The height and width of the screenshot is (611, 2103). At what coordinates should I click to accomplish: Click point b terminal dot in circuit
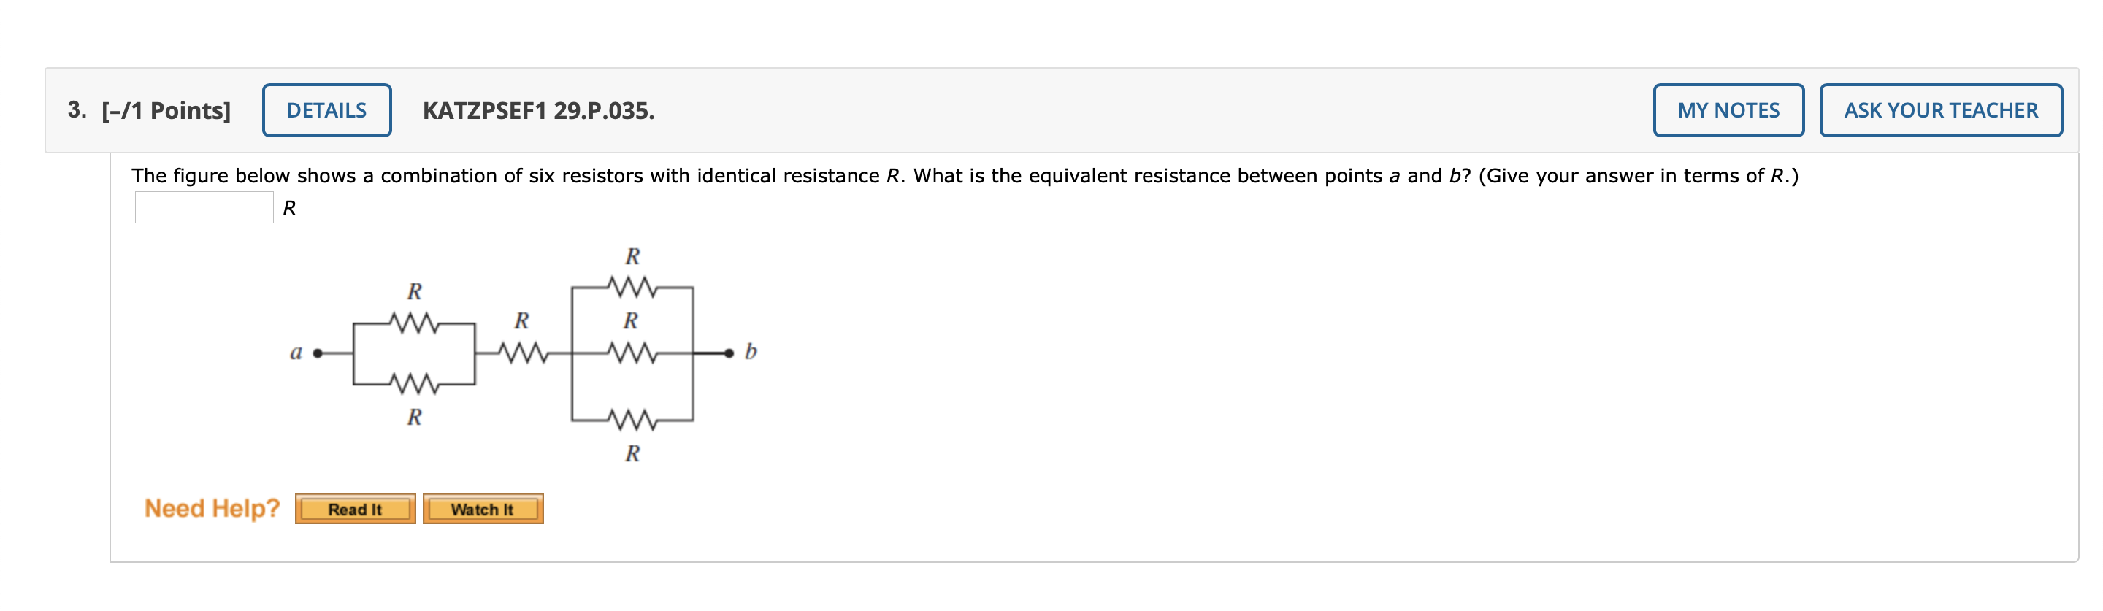pos(729,353)
